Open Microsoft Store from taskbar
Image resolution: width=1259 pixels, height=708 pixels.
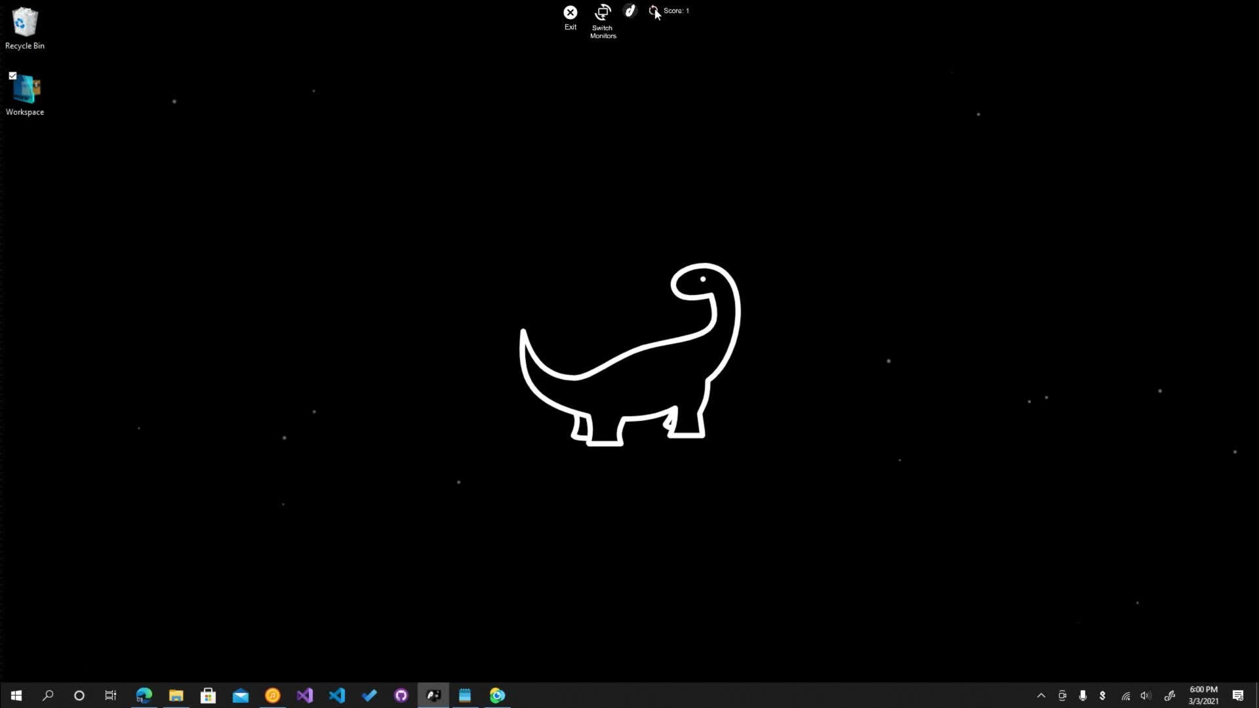pyautogui.click(x=208, y=696)
